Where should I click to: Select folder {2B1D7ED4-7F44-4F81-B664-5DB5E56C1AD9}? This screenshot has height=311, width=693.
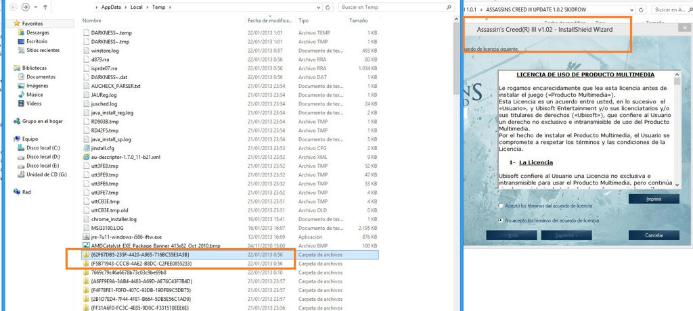tap(141, 299)
